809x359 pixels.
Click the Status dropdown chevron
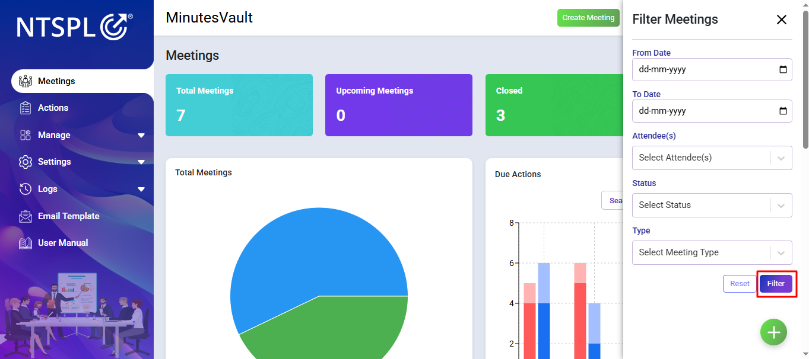pos(781,206)
